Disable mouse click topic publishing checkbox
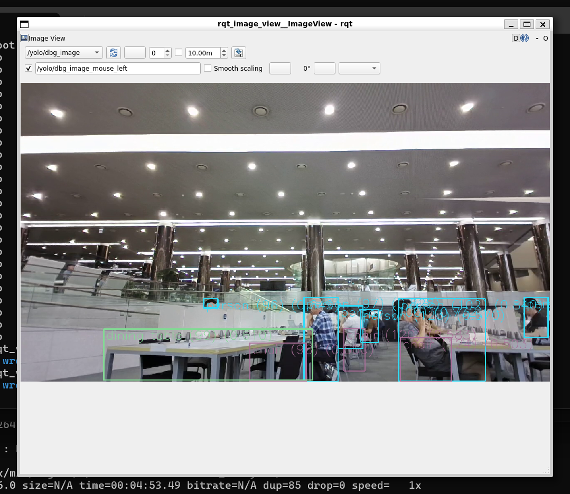Image resolution: width=570 pixels, height=494 pixels. tap(29, 69)
